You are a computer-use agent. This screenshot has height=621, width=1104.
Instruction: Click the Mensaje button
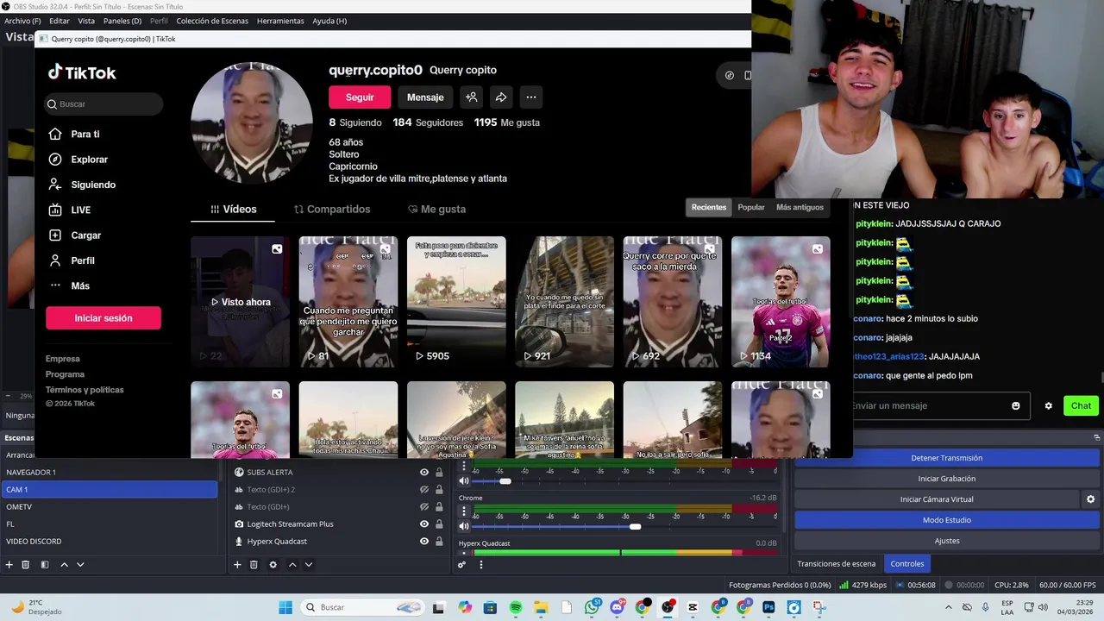click(x=425, y=97)
